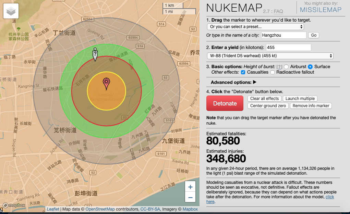Screen dimensions: 350x214
Task: Open the FAQ link
Action: click(278, 11)
